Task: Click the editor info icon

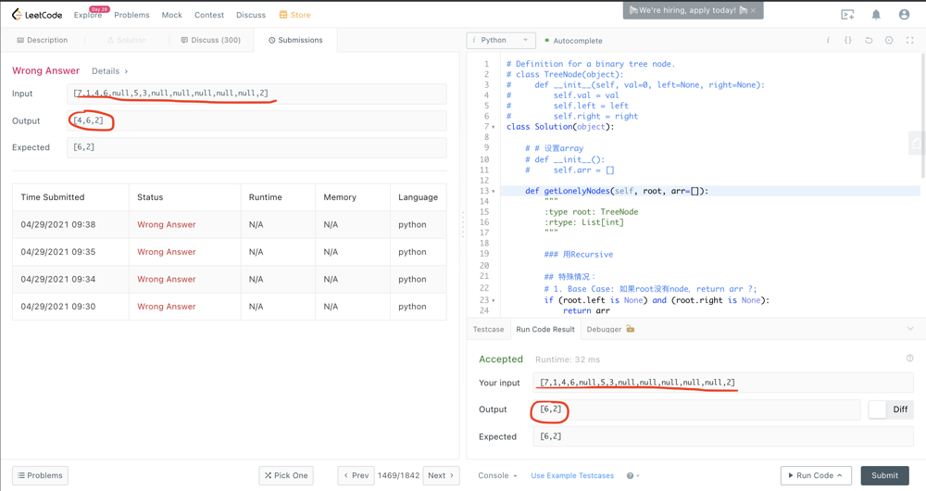Action: pyautogui.click(x=828, y=40)
